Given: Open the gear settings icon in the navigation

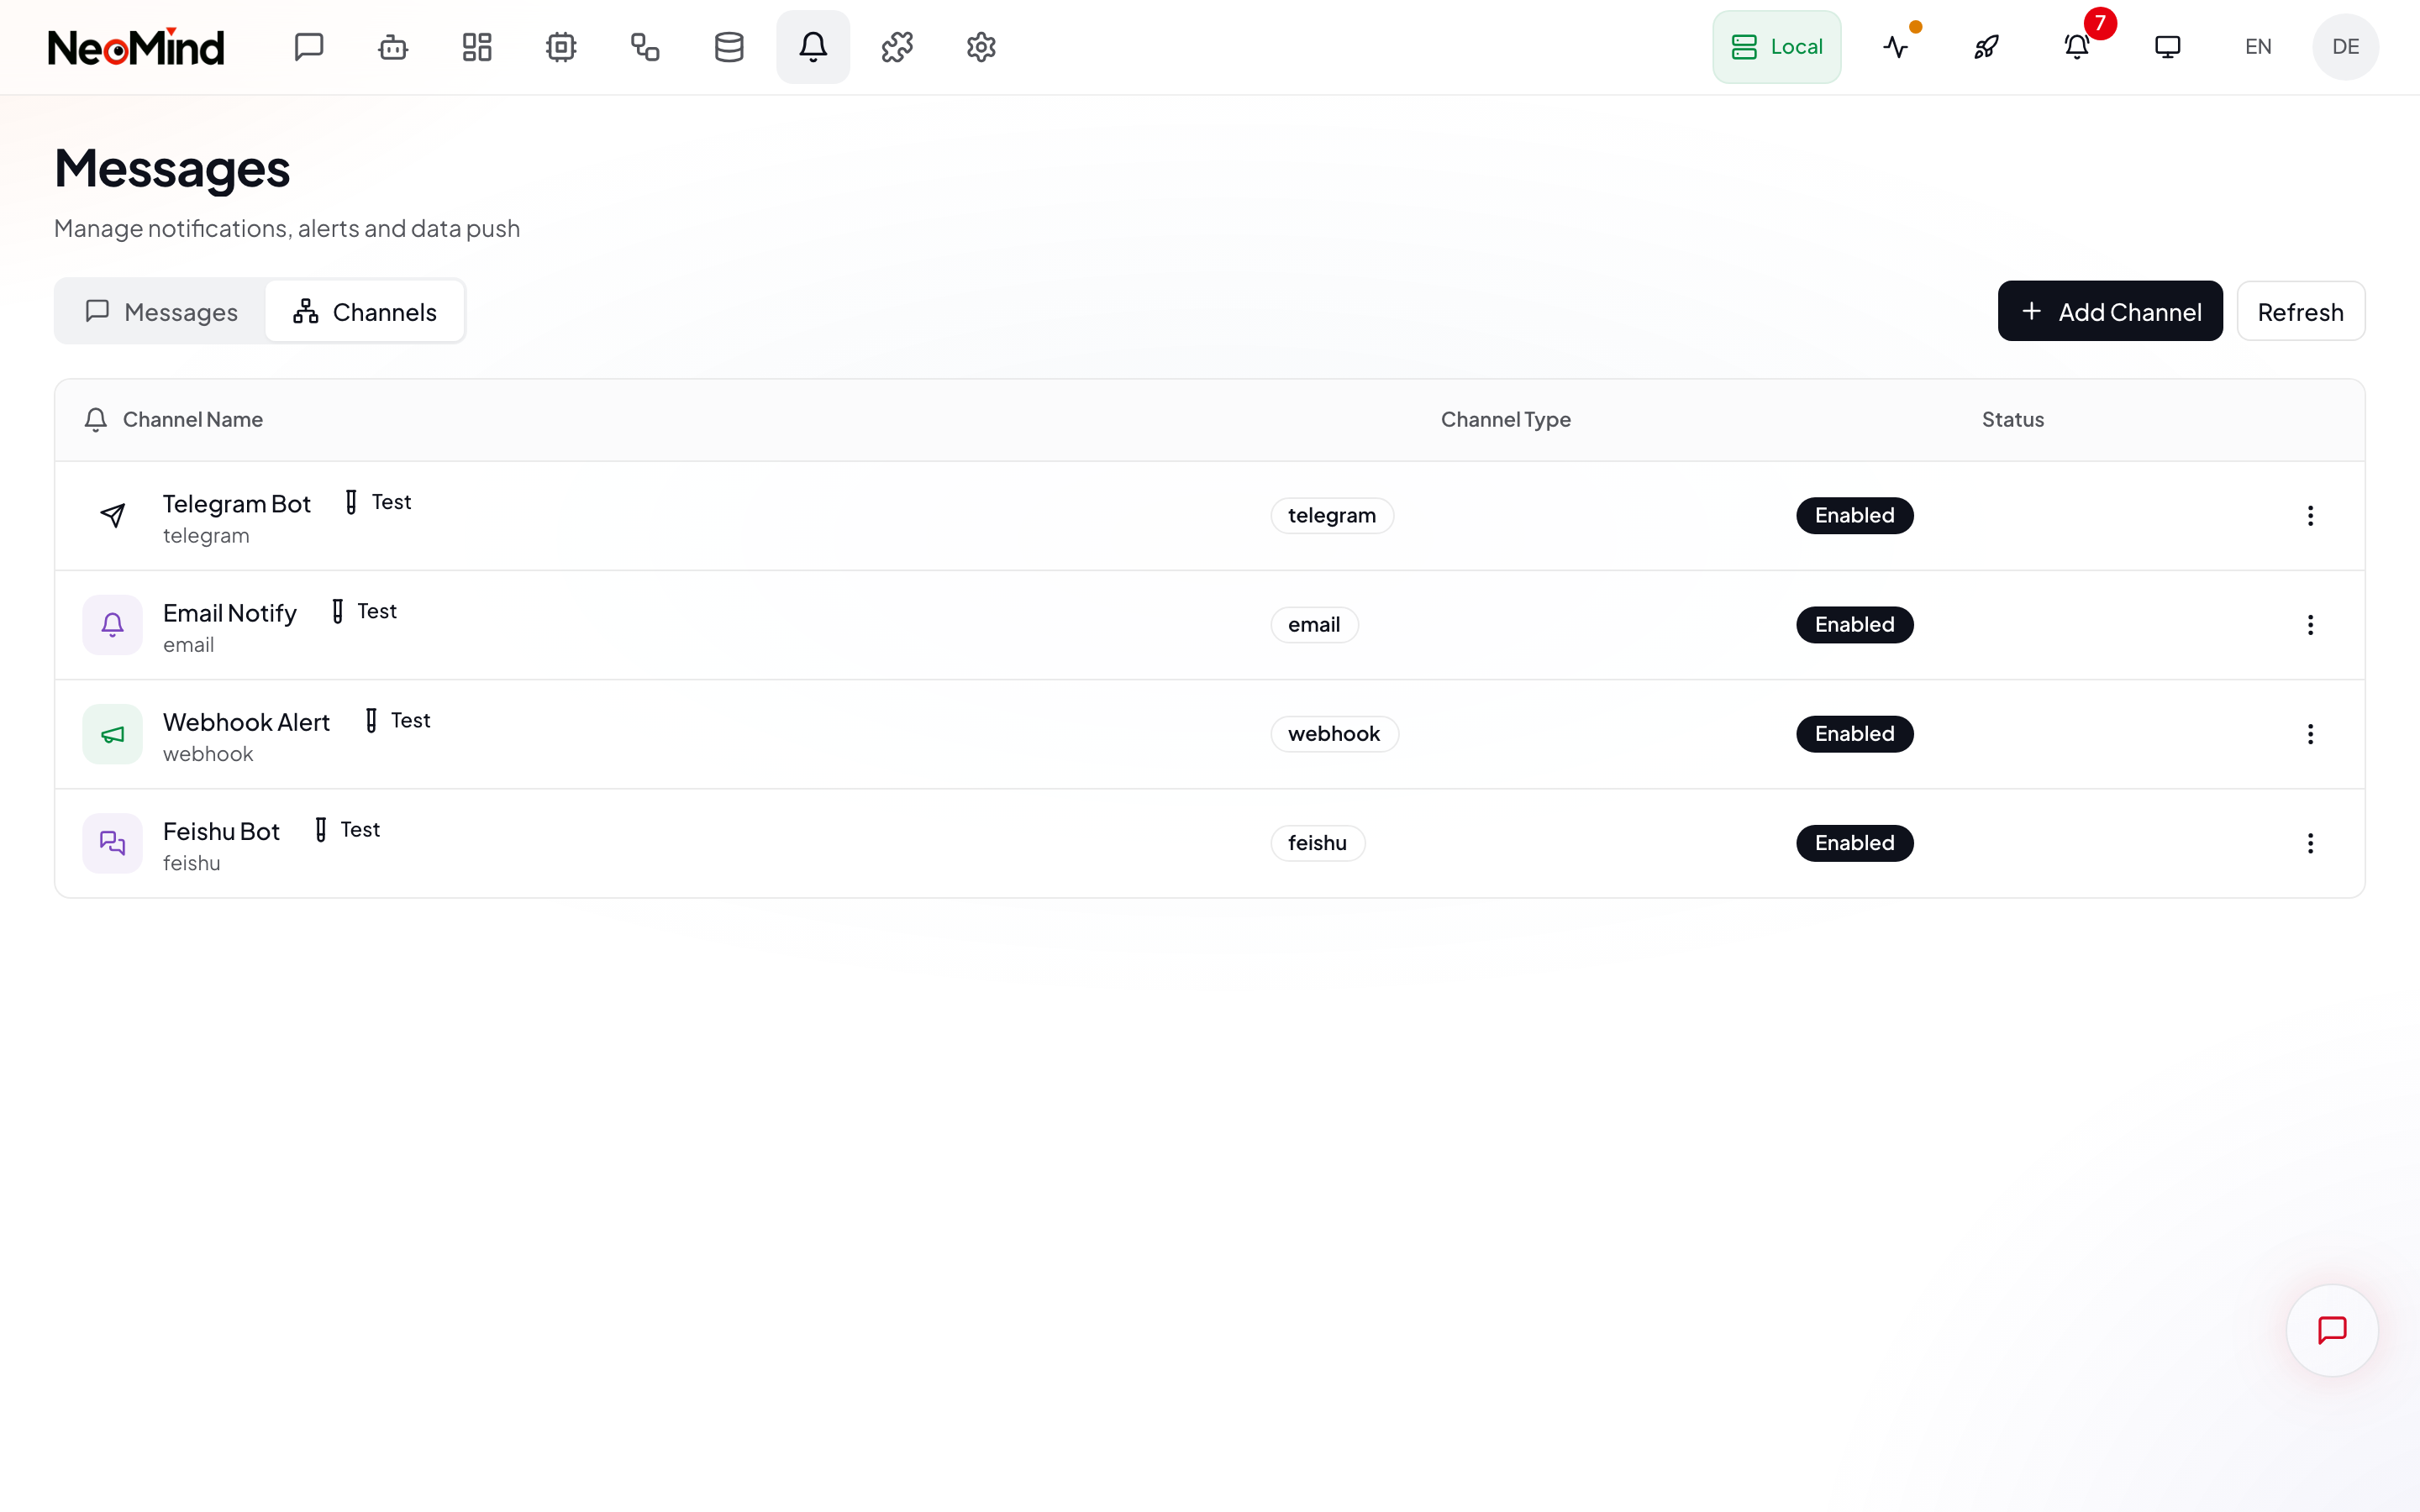Looking at the screenshot, I should [x=981, y=47].
